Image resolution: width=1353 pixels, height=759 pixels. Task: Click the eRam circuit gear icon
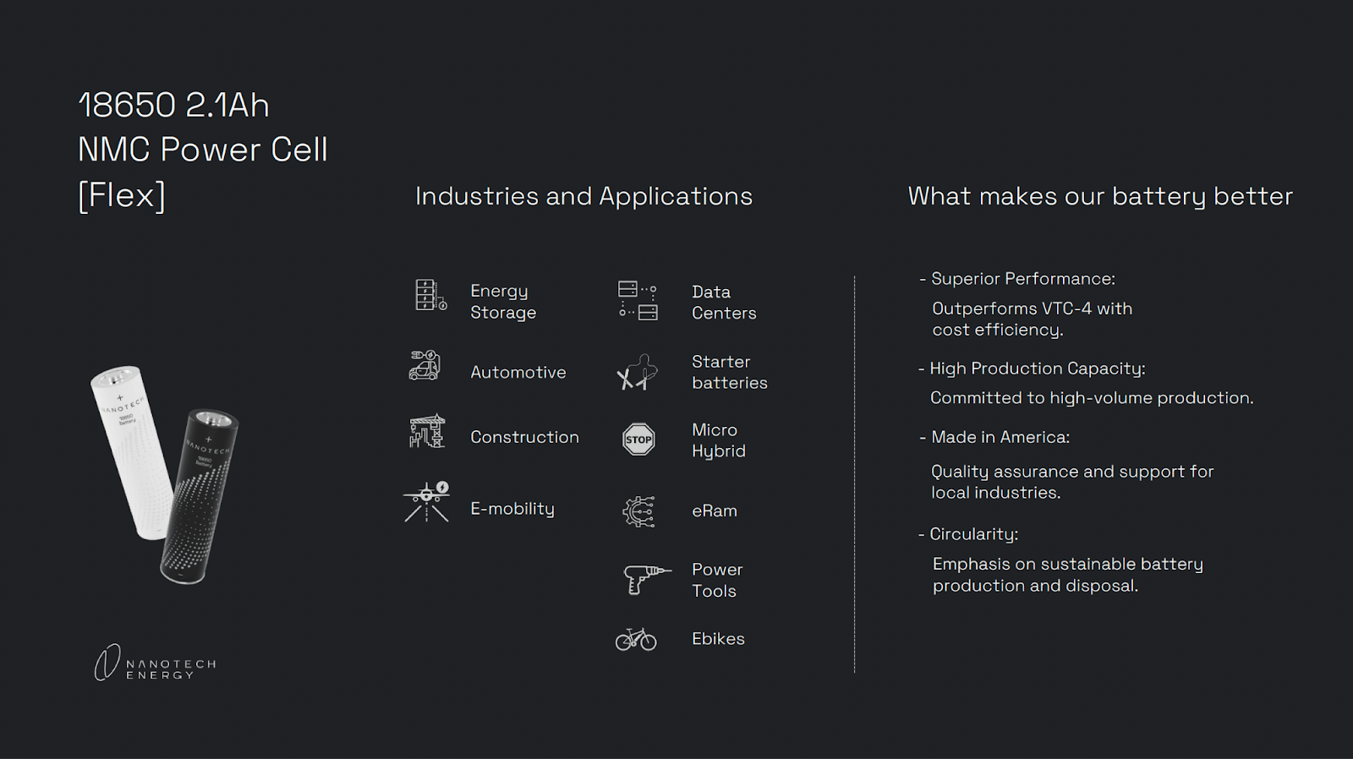coord(638,511)
